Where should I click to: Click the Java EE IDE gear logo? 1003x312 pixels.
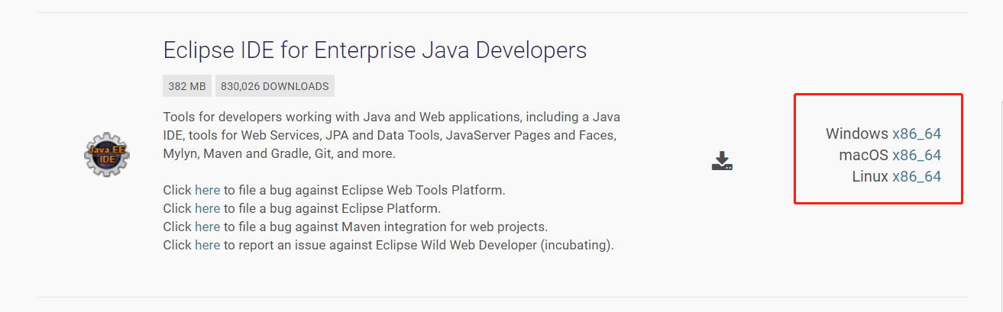[x=107, y=154]
